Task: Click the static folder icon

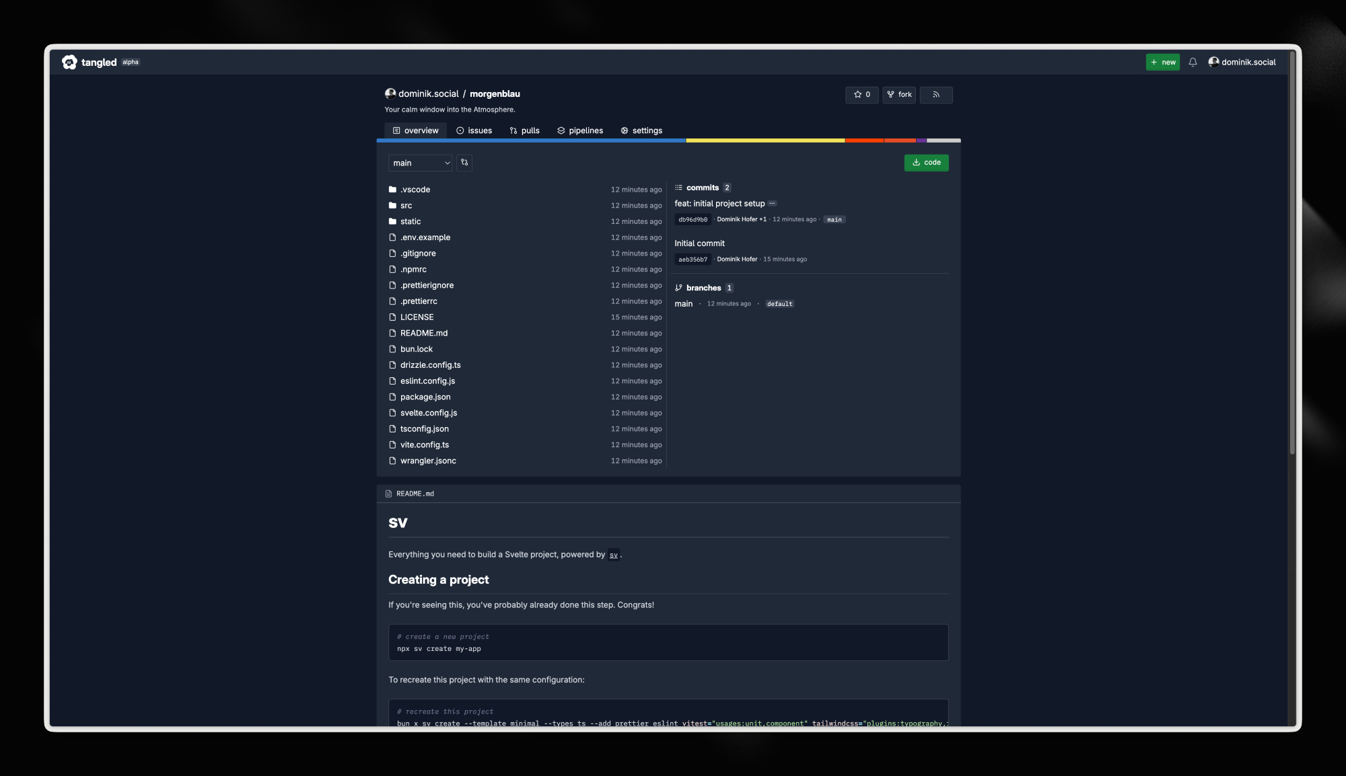Action: click(392, 222)
